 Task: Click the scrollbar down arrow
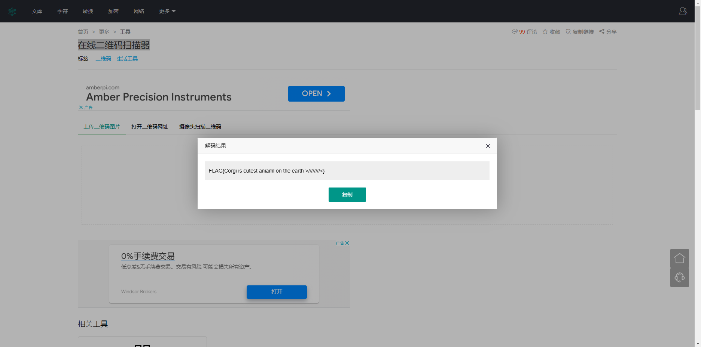click(698, 344)
